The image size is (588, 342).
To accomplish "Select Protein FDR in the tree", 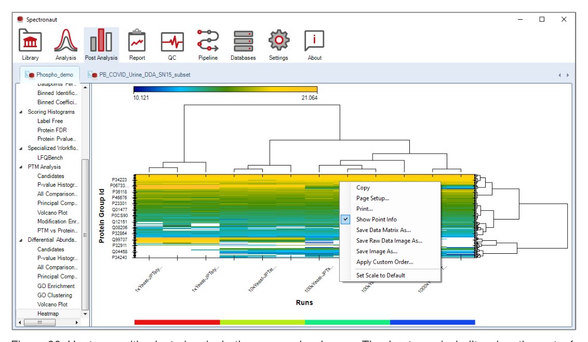I will [52, 130].
